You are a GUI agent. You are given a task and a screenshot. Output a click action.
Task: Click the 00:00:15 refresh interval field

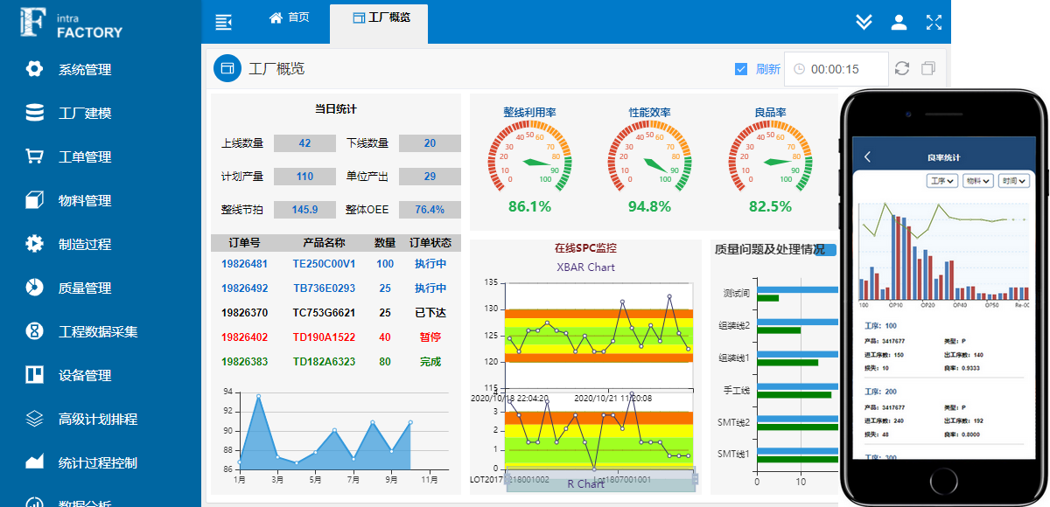coord(835,69)
